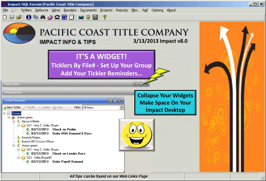This screenshot has width=266, height=181.
Task: Open the Documents menu
Action: click(88, 10)
